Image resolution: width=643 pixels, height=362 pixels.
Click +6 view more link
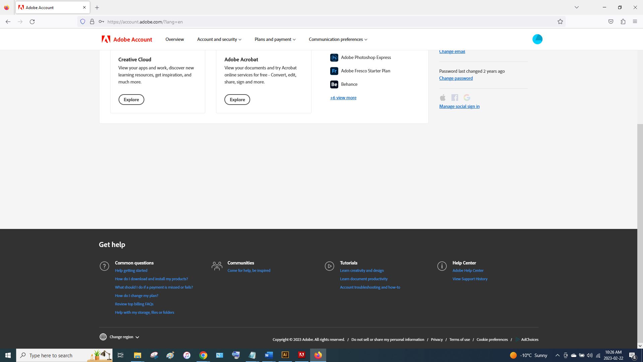pyautogui.click(x=343, y=98)
